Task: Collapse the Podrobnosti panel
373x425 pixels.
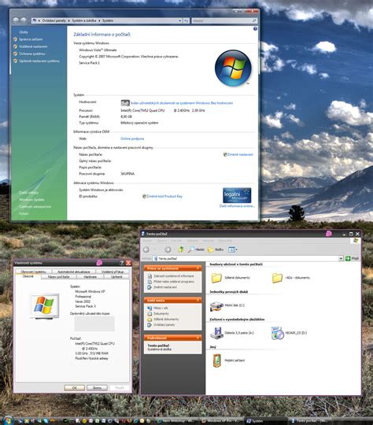Action: click(198, 338)
